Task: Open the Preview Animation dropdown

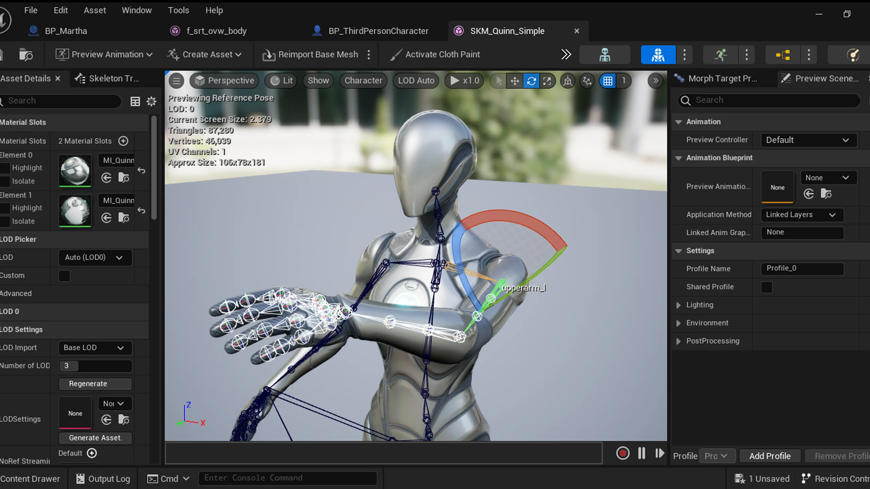Action: (x=104, y=54)
